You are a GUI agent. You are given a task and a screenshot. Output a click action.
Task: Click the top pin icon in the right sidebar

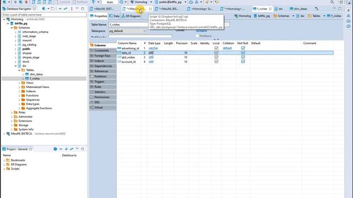click(x=349, y=10)
